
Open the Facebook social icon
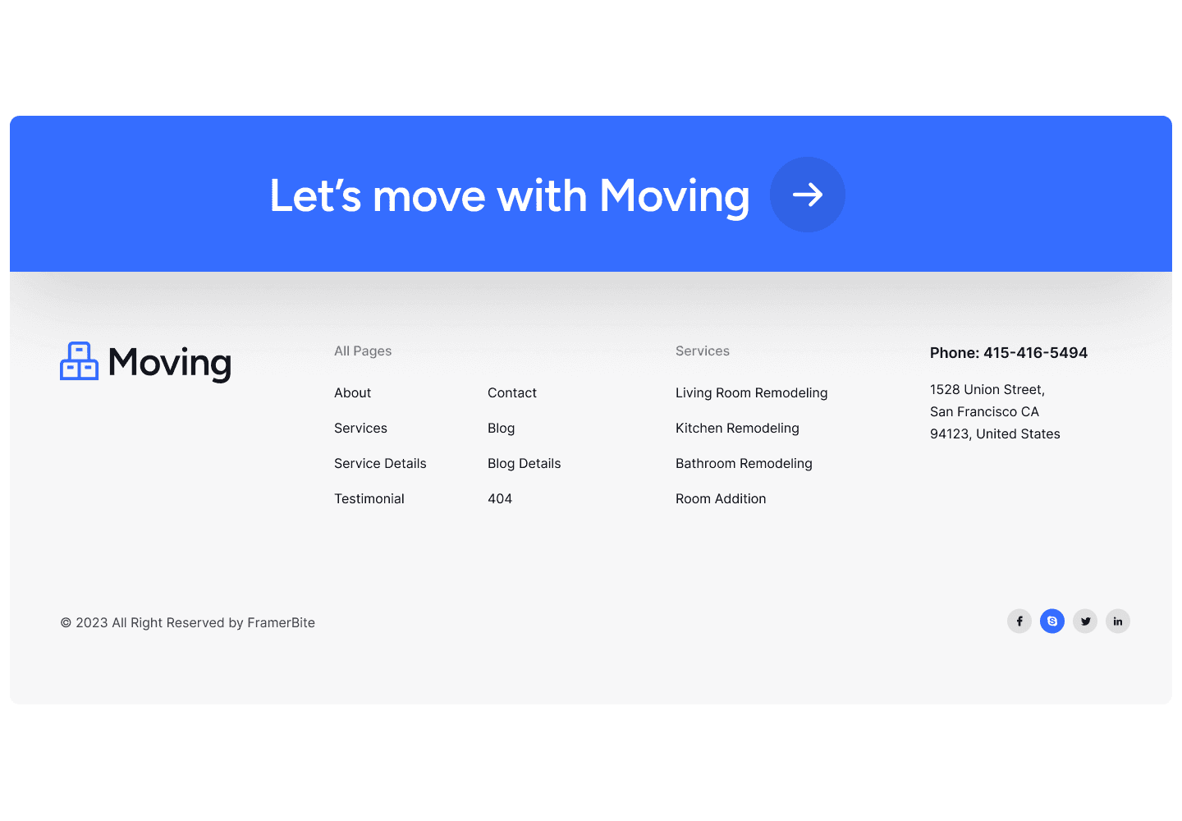1019,621
